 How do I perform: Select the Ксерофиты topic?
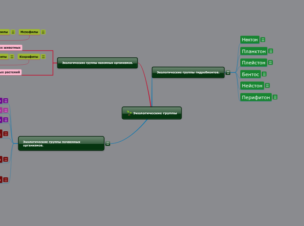tap(29, 56)
